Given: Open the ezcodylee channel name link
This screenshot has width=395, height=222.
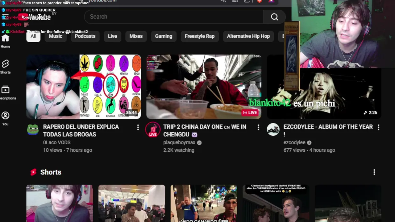Looking at the screenshot, I should pyautogui.click(x=294, y=142).
